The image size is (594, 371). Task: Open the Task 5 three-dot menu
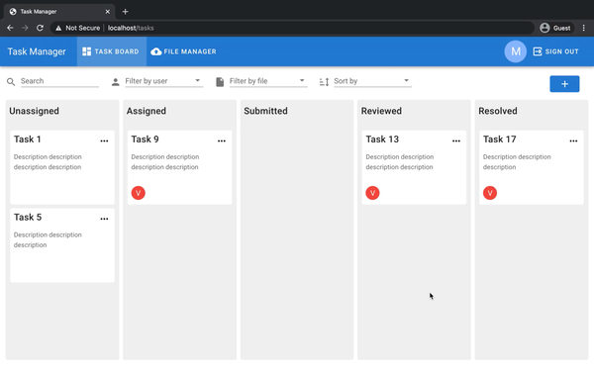104,219
